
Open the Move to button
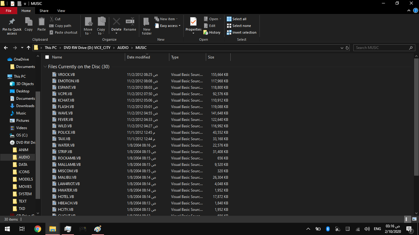88,25
